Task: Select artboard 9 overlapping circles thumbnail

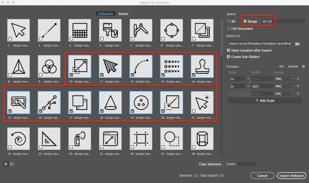Action: (49, 66)
